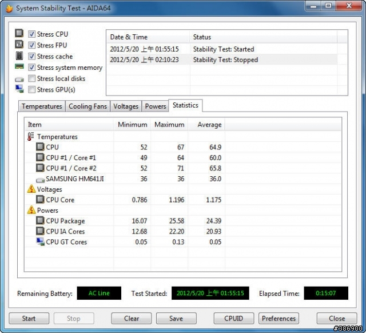This screenshot has height=333, width=366.
Task: Click the Save button
Action: [x=176, y=318]
